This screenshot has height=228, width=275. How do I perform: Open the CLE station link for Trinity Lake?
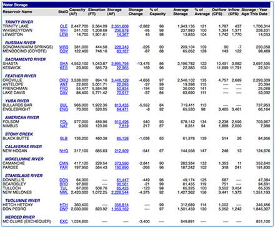click(64, 26)
